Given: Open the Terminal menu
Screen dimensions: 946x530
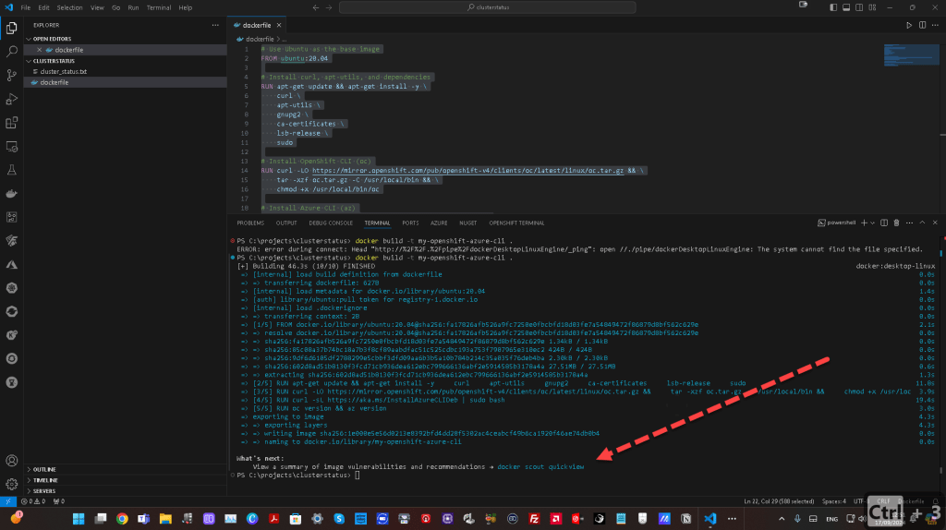Looking at the screenshot, I should click(159, 7).
